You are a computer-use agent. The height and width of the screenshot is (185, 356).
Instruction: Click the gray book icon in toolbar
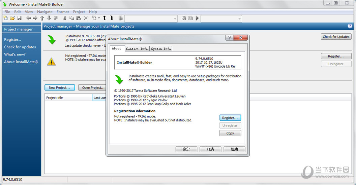(121, 18)
